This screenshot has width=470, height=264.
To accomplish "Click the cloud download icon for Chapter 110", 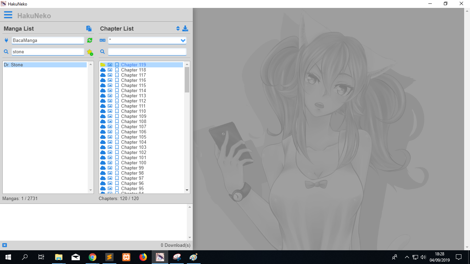I will pyautogui.click(x=103, y=111).
